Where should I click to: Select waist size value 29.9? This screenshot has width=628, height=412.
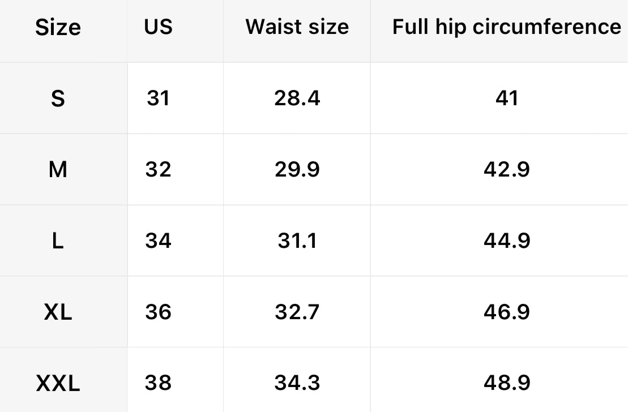click(297, 170)
